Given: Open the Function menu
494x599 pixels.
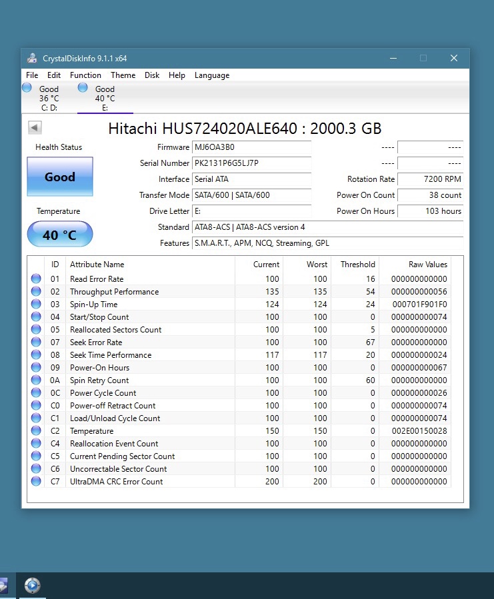Looking at the screenshot, I should click(x=85, y=75).
